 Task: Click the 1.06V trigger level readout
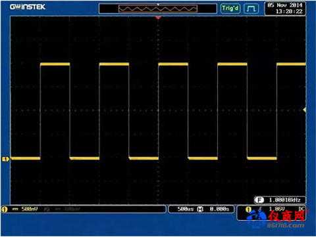tap(276, 209)
